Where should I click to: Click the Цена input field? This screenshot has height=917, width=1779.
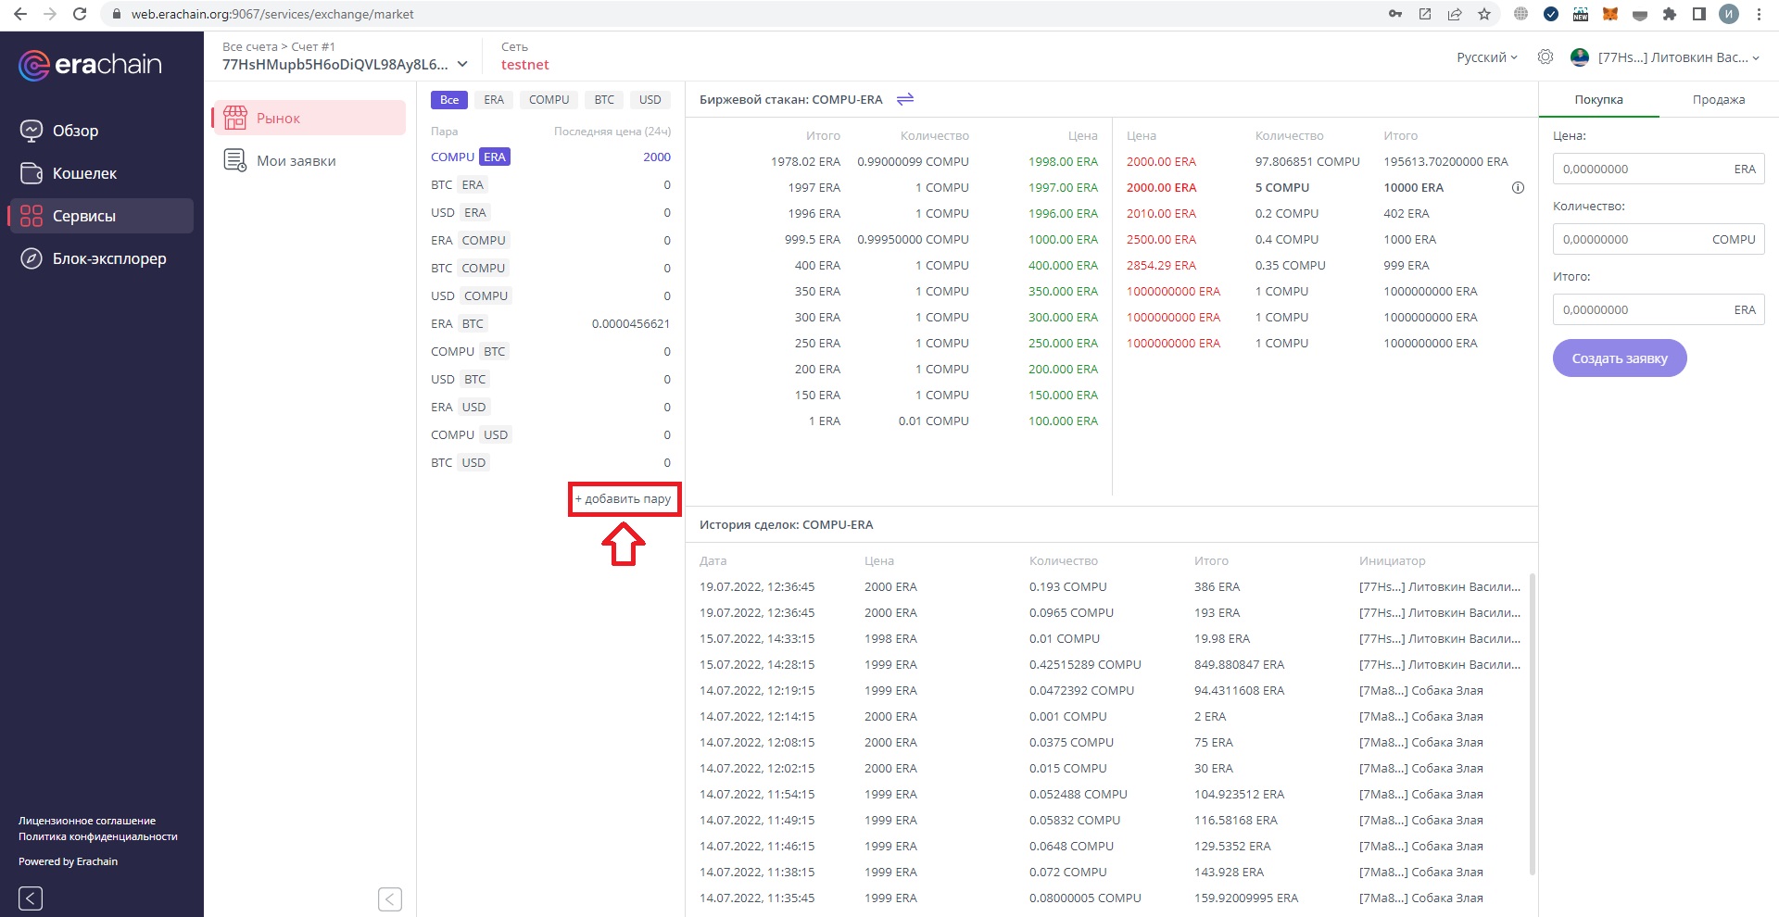[x=1640, y=170]
